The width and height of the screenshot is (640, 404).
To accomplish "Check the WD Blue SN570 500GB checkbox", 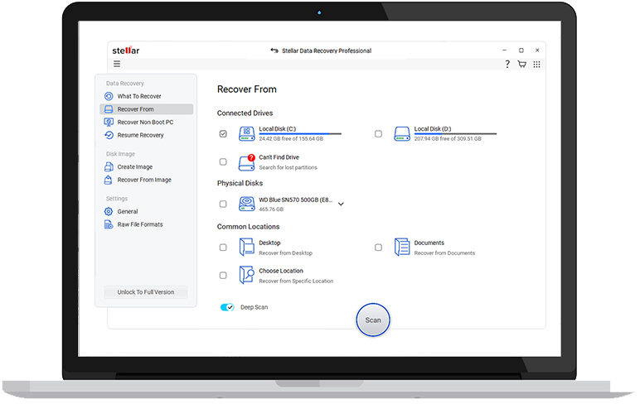I will tap(223, 204).
